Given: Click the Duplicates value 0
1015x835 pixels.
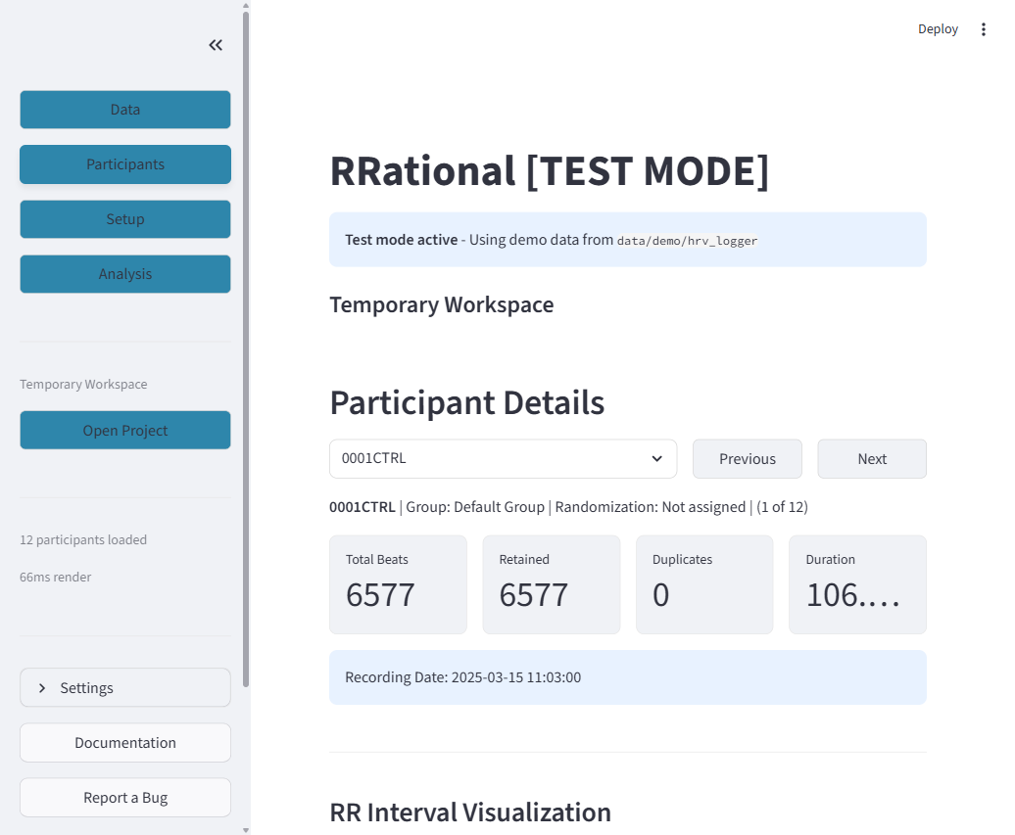Looking at the screenshot, I should [x=660, y=595].
